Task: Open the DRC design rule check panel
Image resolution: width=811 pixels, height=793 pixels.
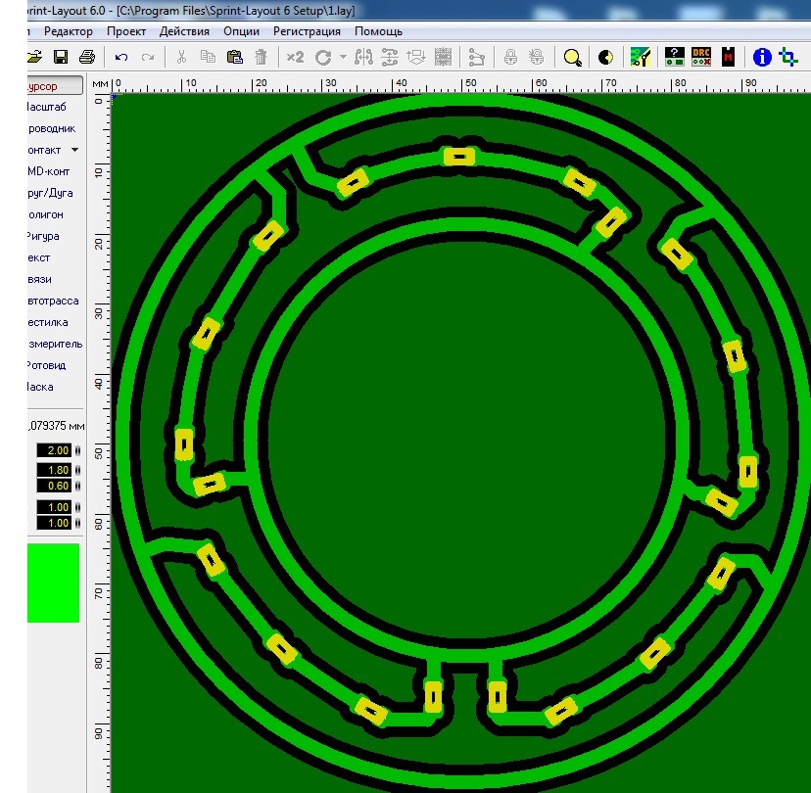Action: pos(701,57)
